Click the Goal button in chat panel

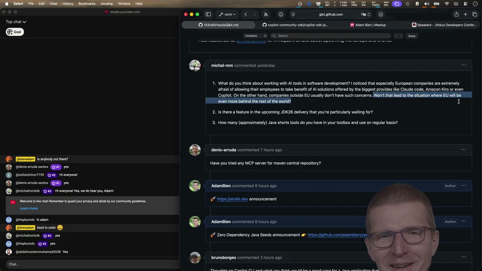(x=15, y=32)
